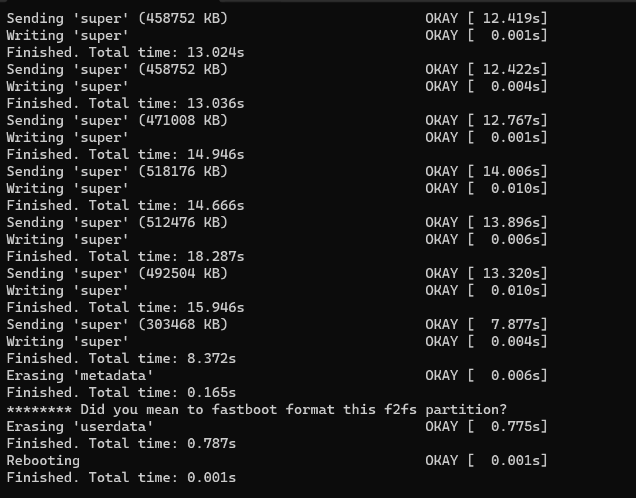Click the "Rebooting" output line

click(x=43, y=461)
